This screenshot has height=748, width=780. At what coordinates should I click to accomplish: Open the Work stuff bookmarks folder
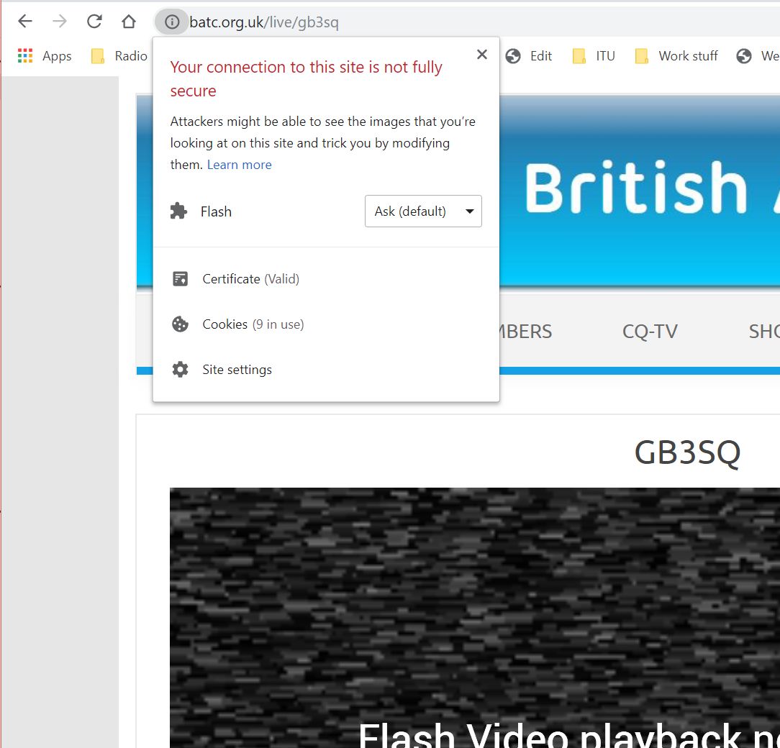[676, 55]
